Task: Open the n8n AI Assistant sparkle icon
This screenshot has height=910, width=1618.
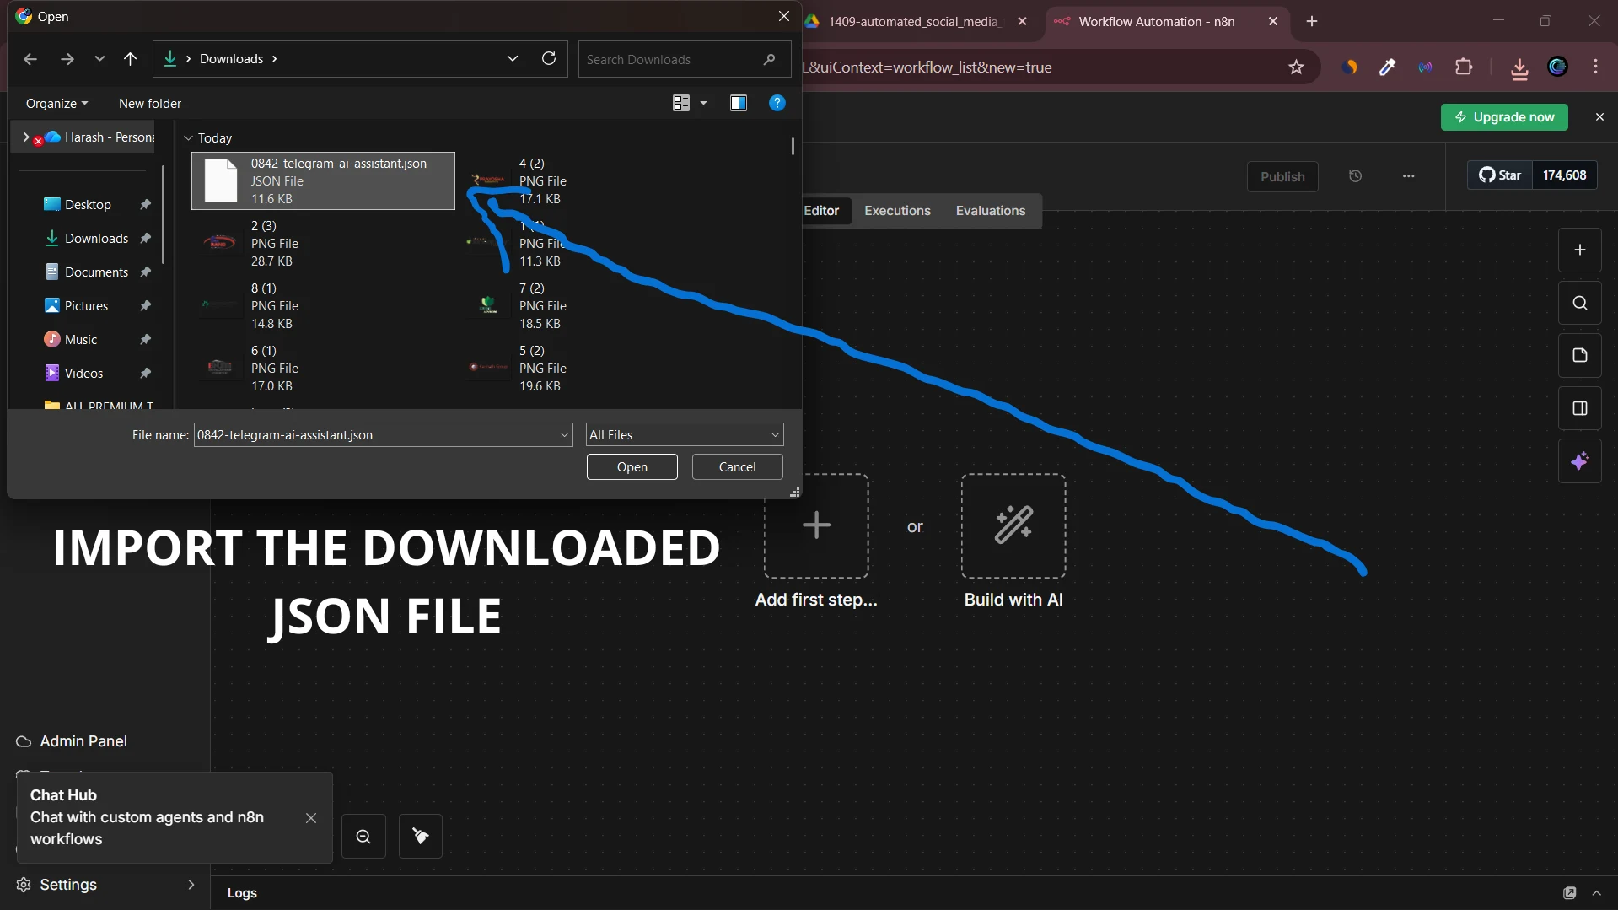Action: (1580, 461)
